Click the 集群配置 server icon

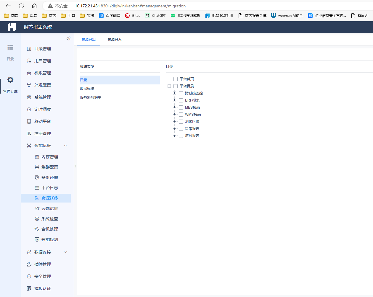click(37, 167)
